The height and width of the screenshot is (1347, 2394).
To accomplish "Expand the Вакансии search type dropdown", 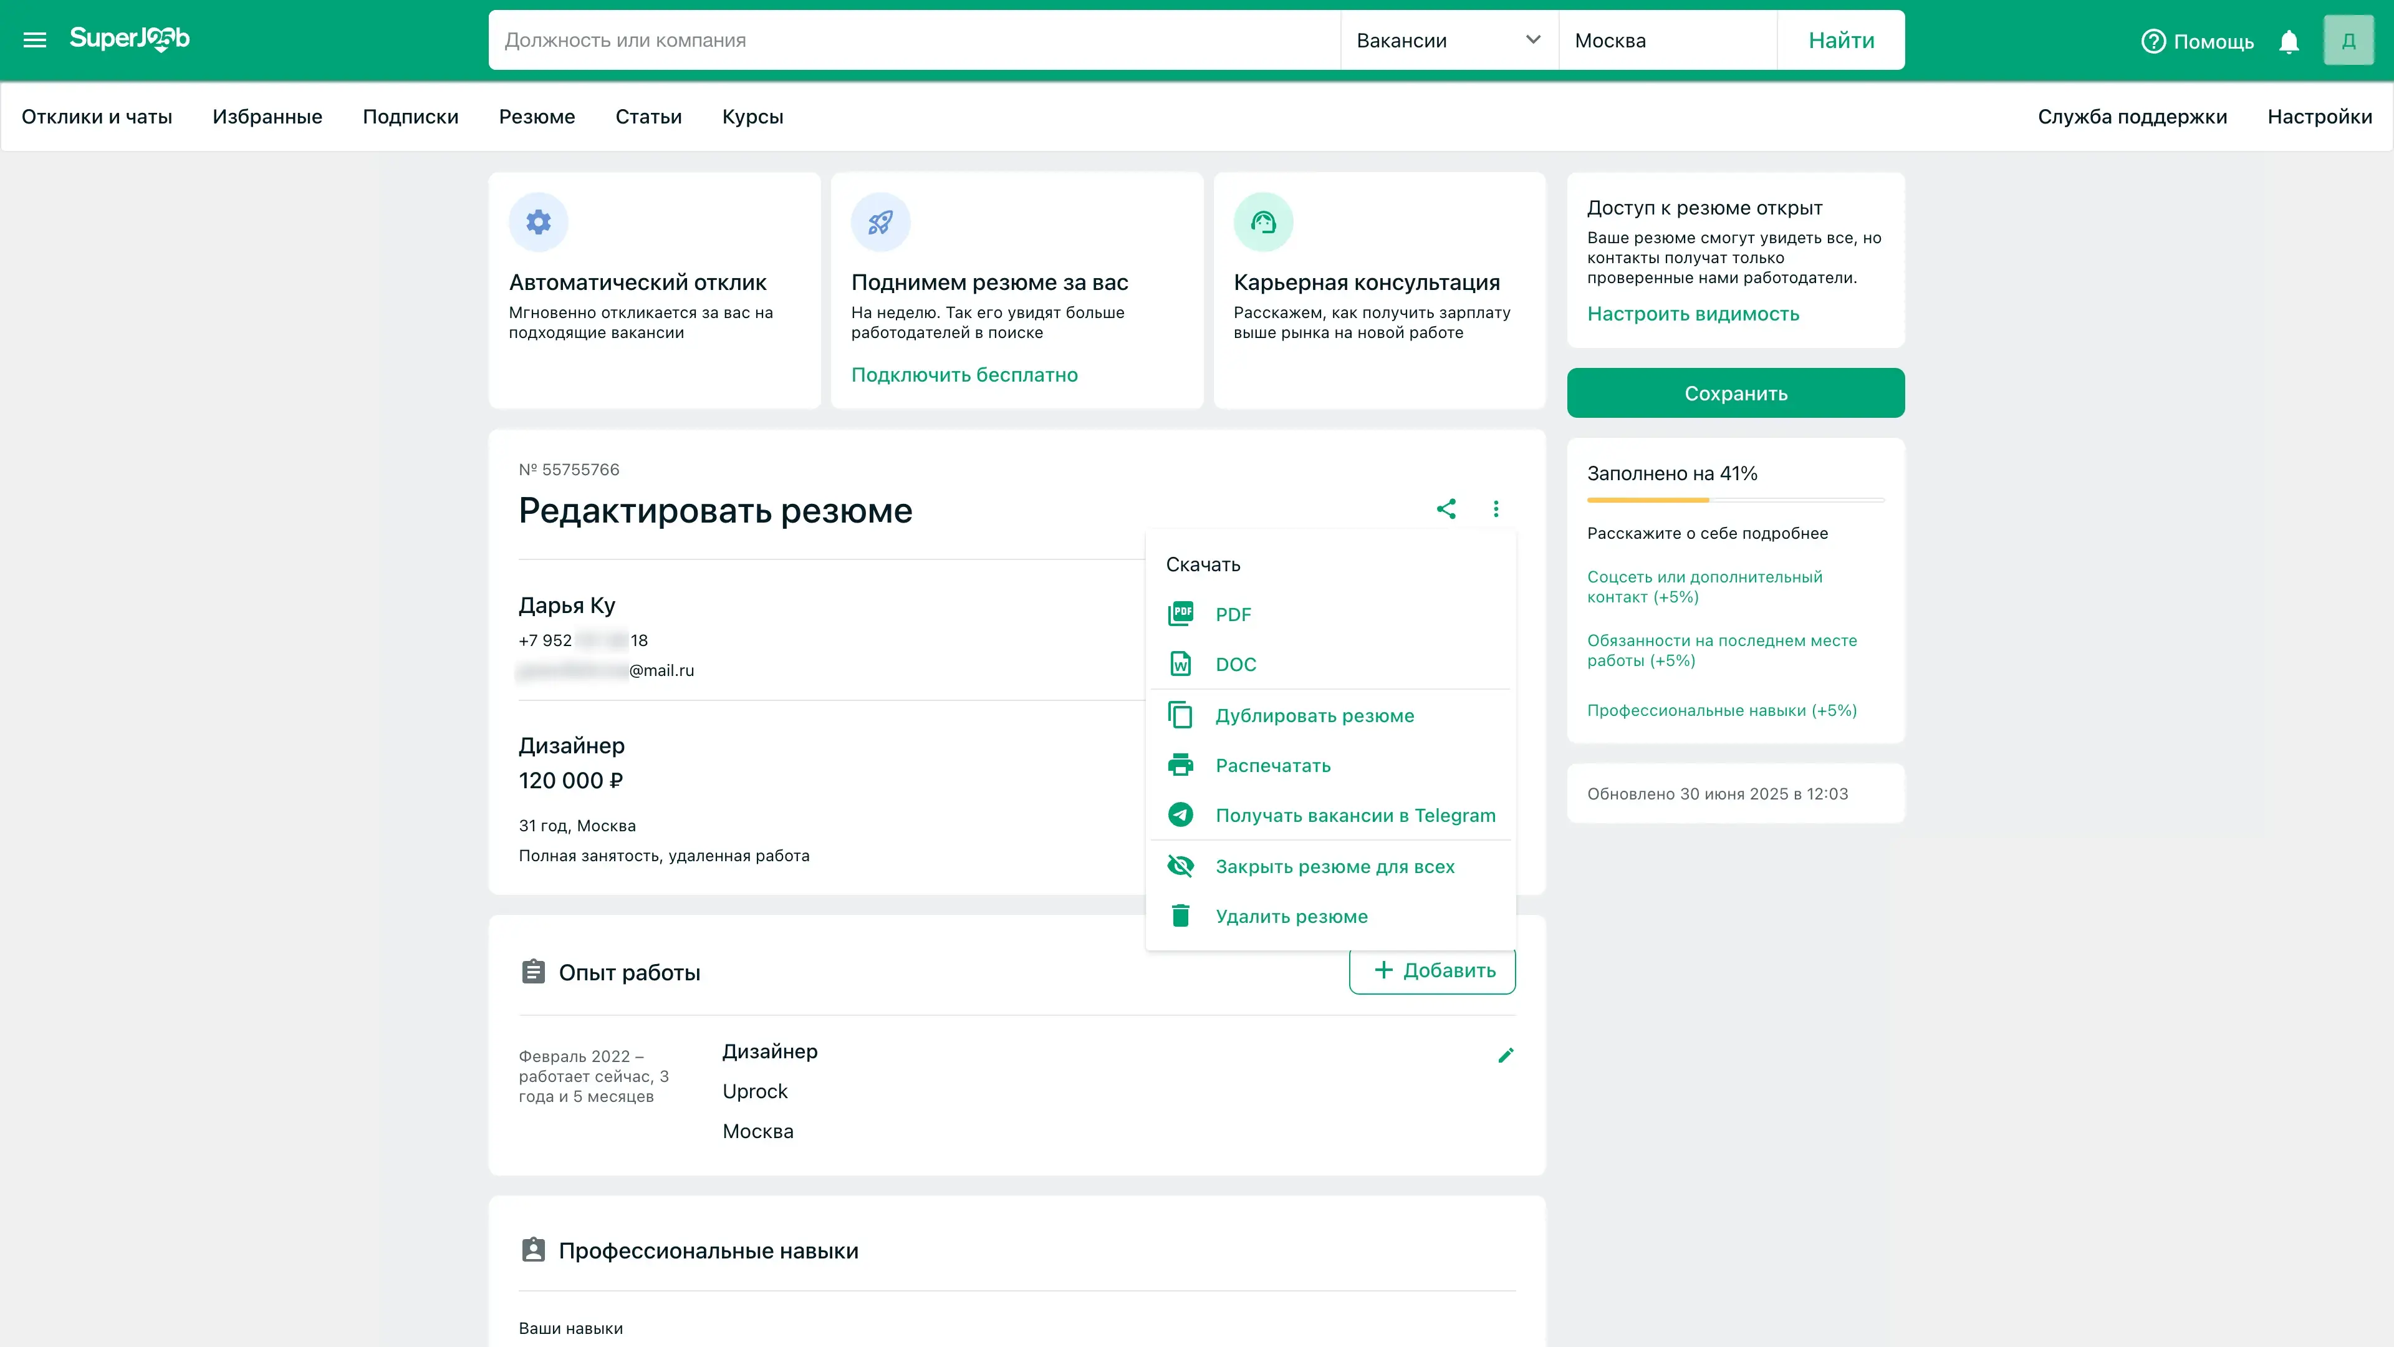I will click(x=1448, y=40).
